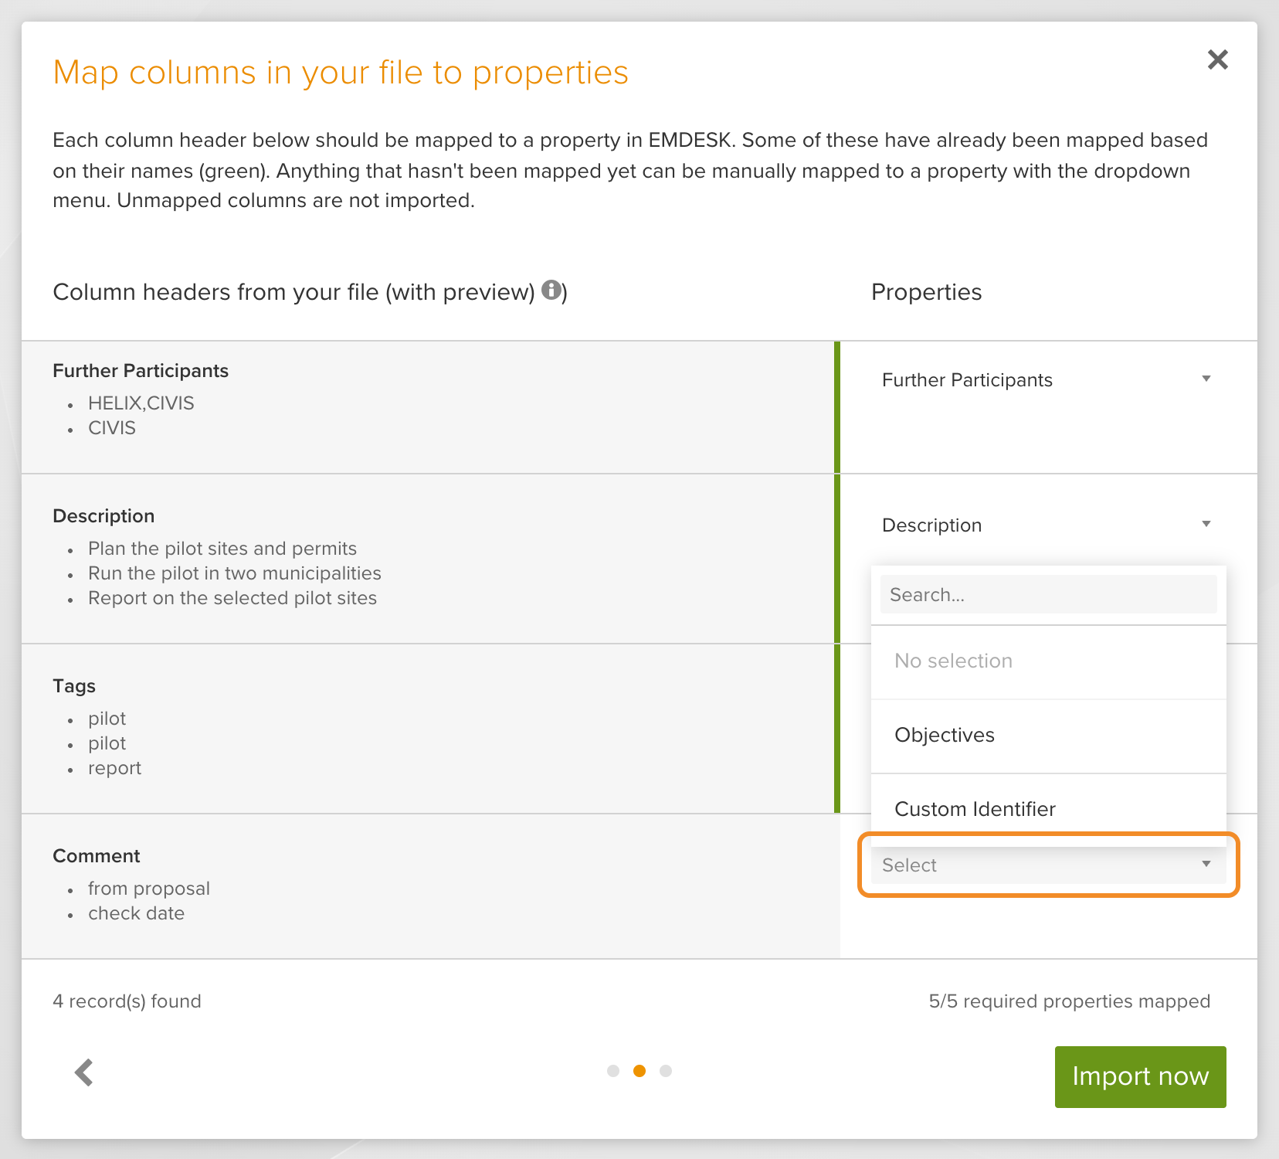Open the Description property dropdown
1279x1159 pixels.
[1048, 525]
